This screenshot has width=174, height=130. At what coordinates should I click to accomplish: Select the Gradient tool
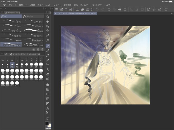click(x=48, y=89)
